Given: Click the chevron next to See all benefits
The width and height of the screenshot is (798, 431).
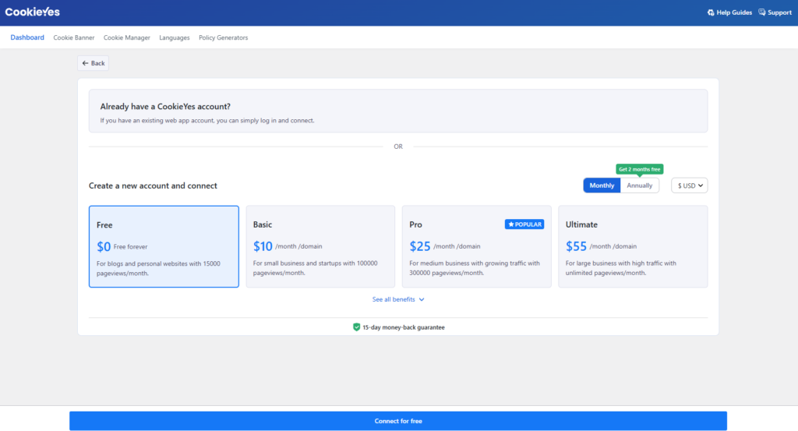Looking at the screenshot, I should [422, 300].
